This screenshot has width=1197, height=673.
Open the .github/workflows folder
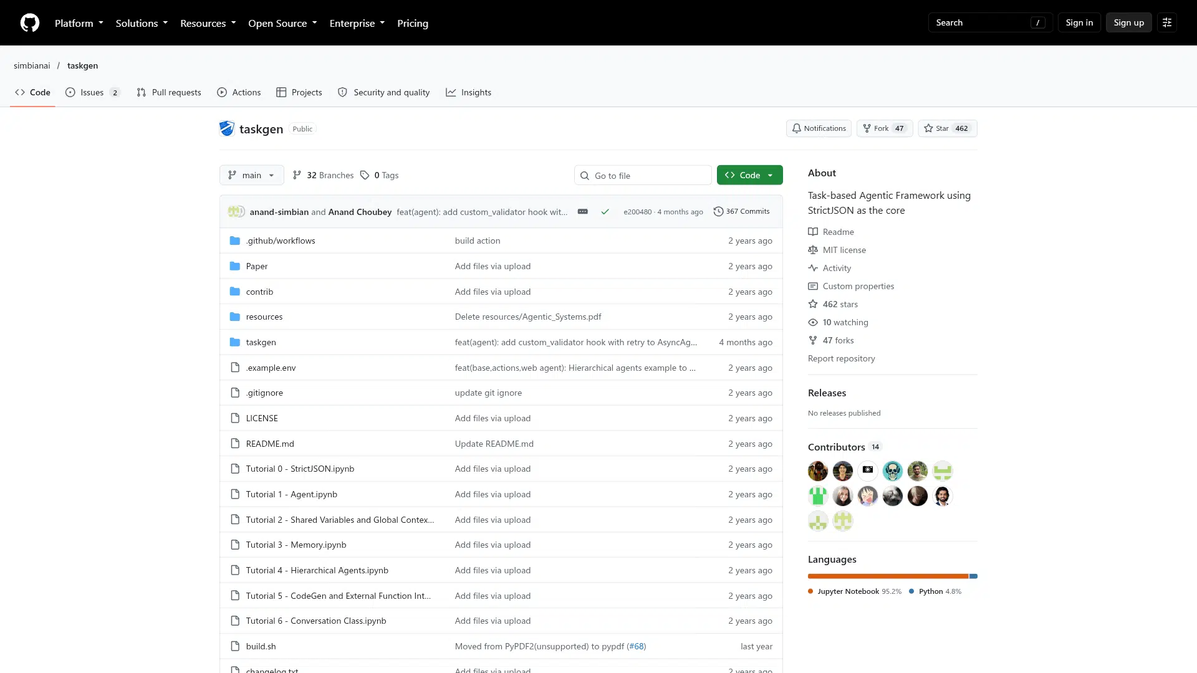tap(281, 241)
